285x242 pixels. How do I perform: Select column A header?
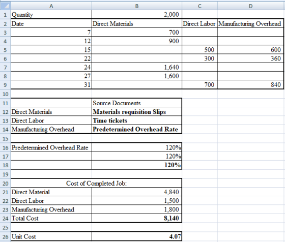pyautogui.click(x=51, y=6)
